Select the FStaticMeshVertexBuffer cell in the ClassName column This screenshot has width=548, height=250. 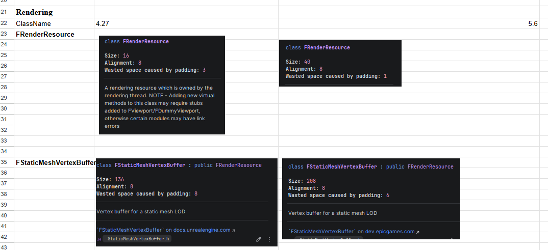point(54,162)
